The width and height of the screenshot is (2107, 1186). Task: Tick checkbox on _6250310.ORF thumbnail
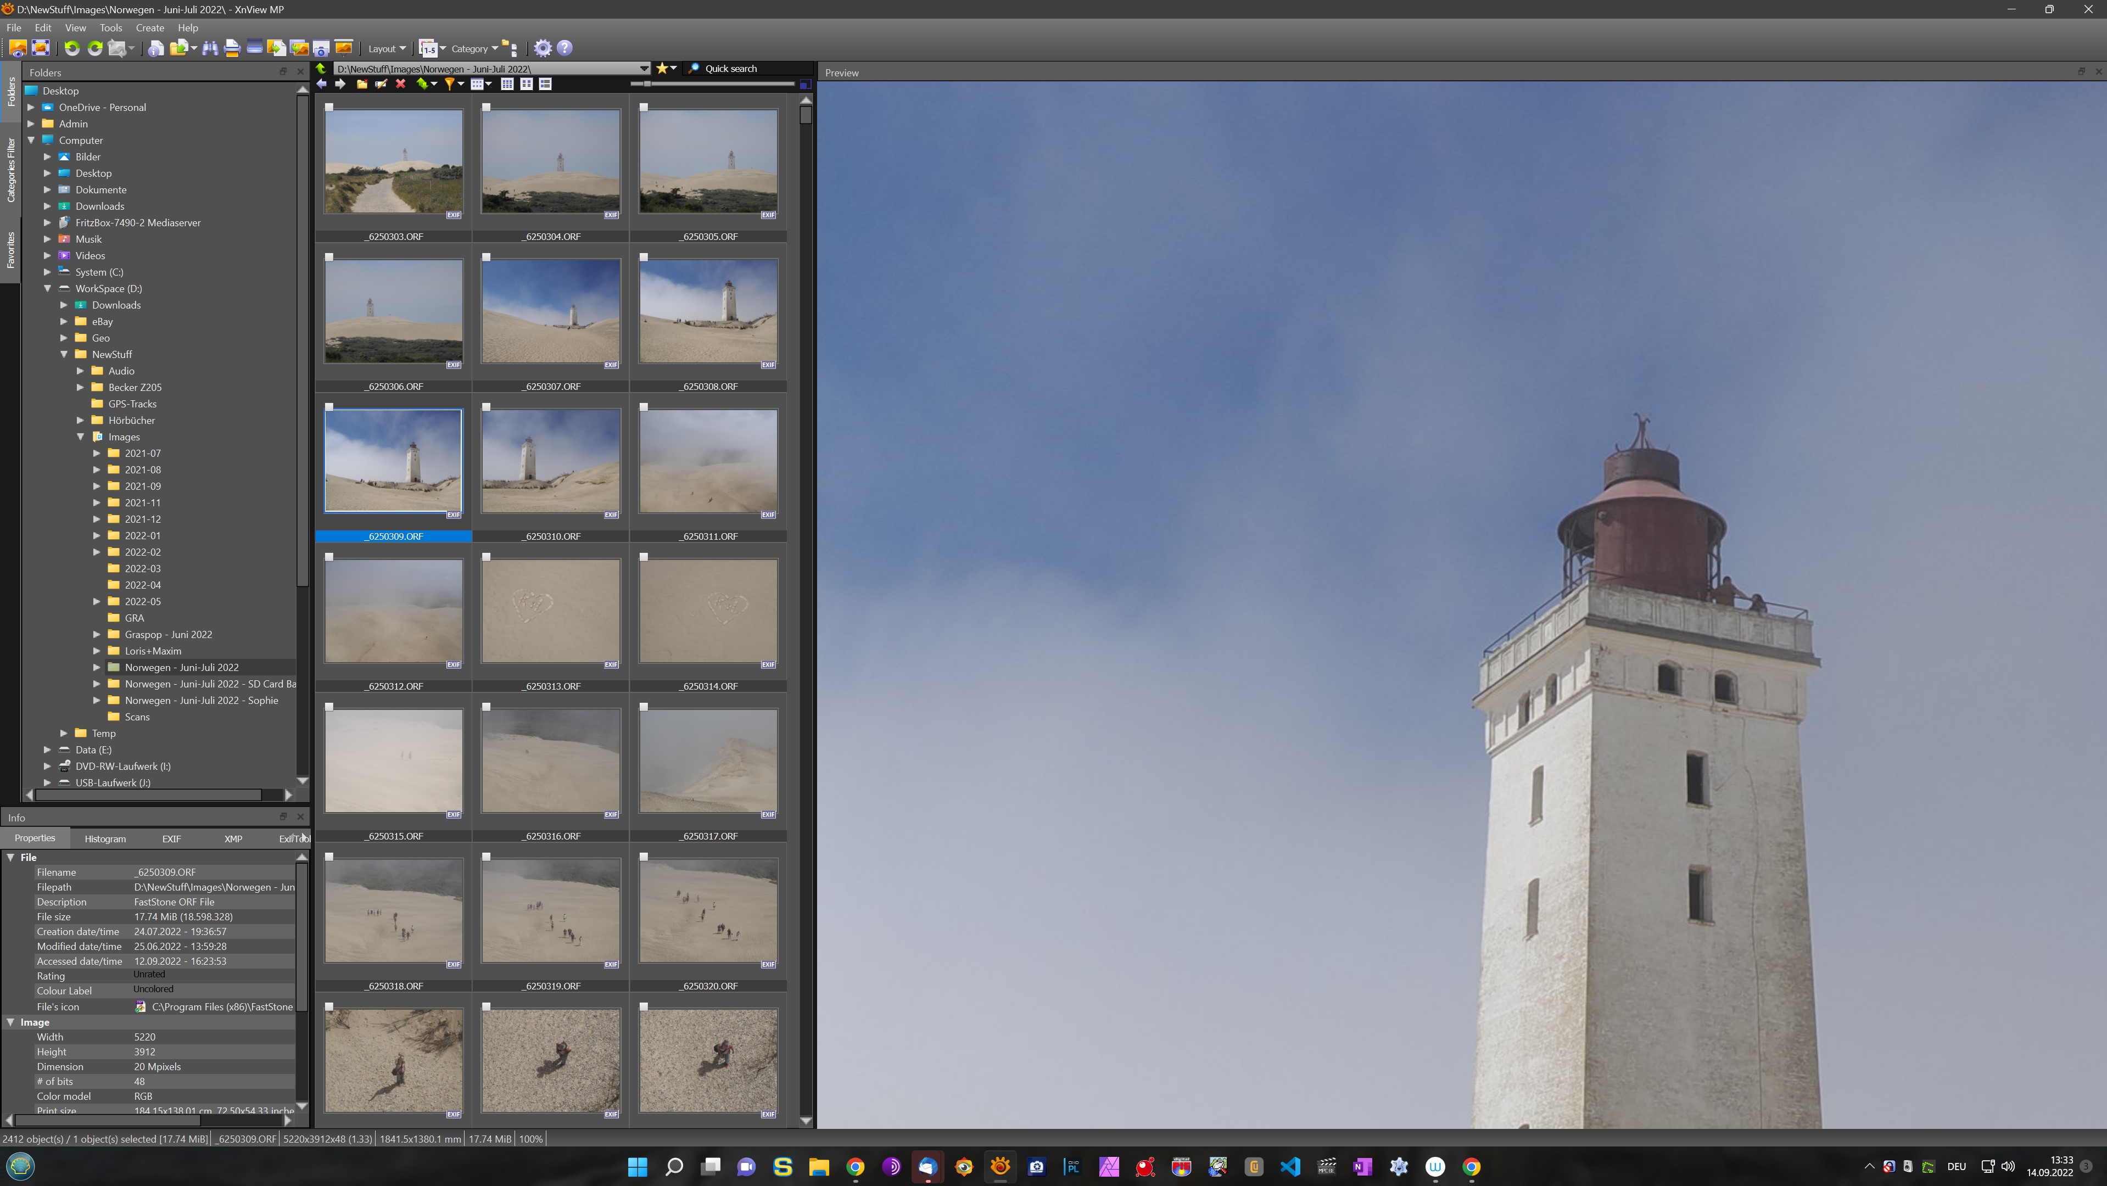[486, 407]
